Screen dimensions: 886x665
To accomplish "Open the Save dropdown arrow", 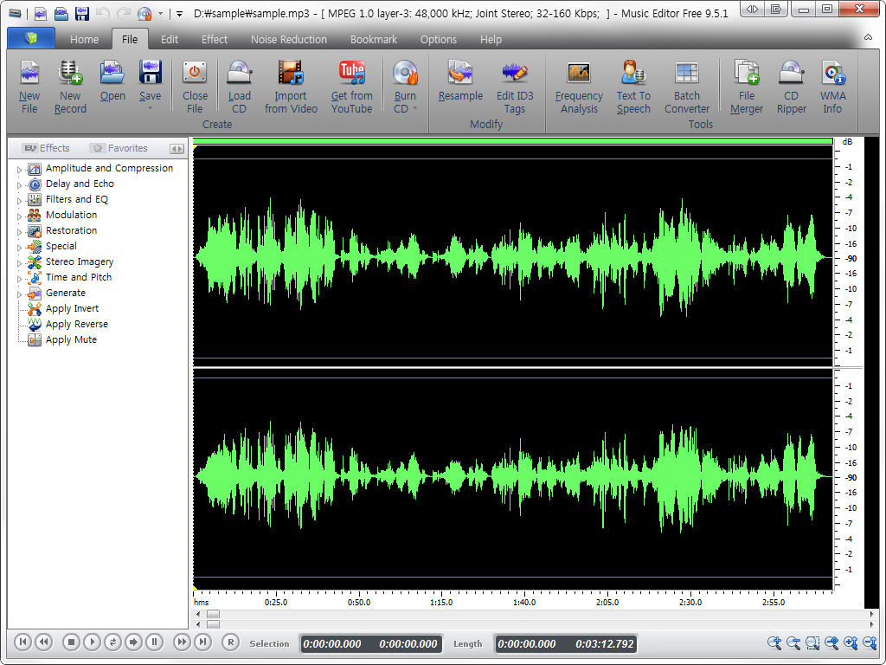I will pyautogui.click(x=151, y=108).
